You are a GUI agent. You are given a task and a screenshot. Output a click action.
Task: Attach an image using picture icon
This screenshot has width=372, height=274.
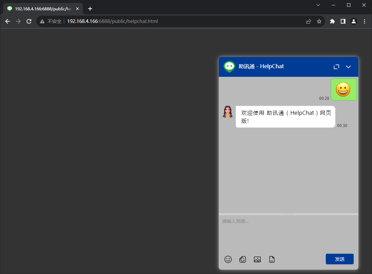pyautogui.click(x=257, y=259)
